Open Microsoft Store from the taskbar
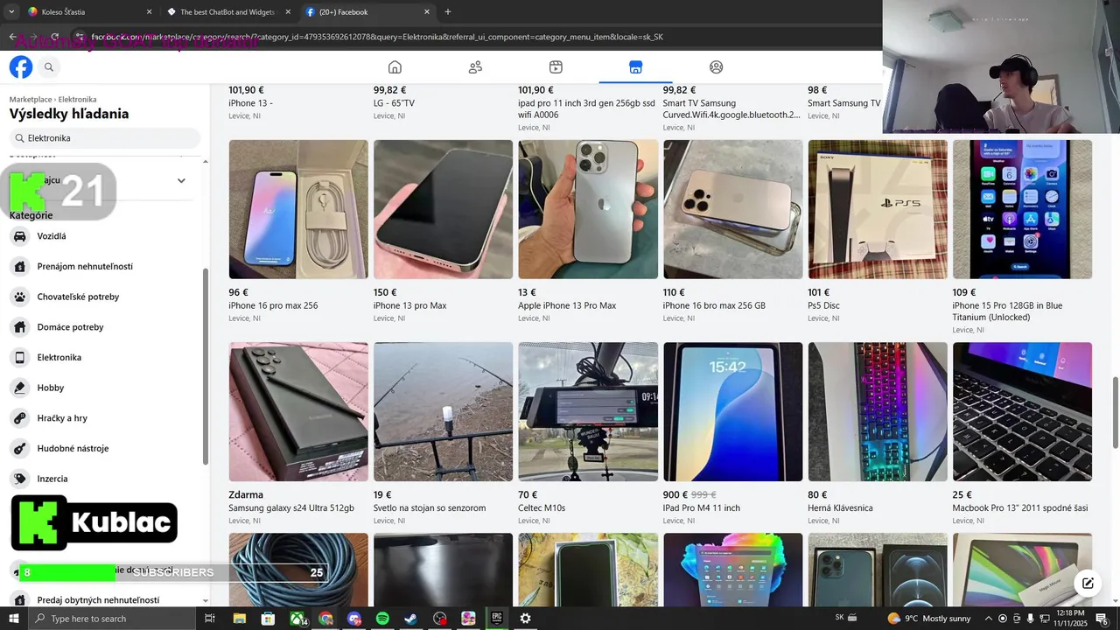1120x630 pixels. (x=269, y=619)
